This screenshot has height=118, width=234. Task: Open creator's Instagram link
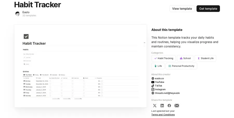(x=160, y=89)
